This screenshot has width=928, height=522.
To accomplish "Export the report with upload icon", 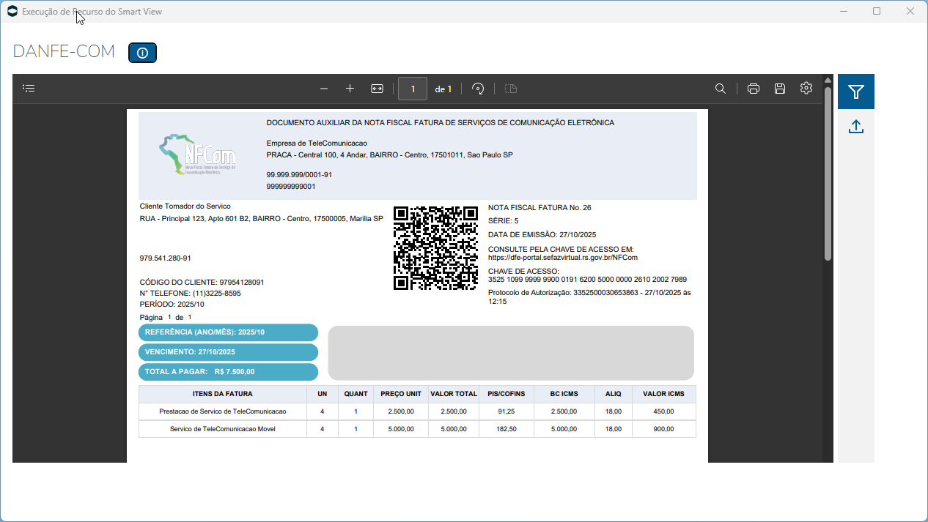I will tap(856, 127).
